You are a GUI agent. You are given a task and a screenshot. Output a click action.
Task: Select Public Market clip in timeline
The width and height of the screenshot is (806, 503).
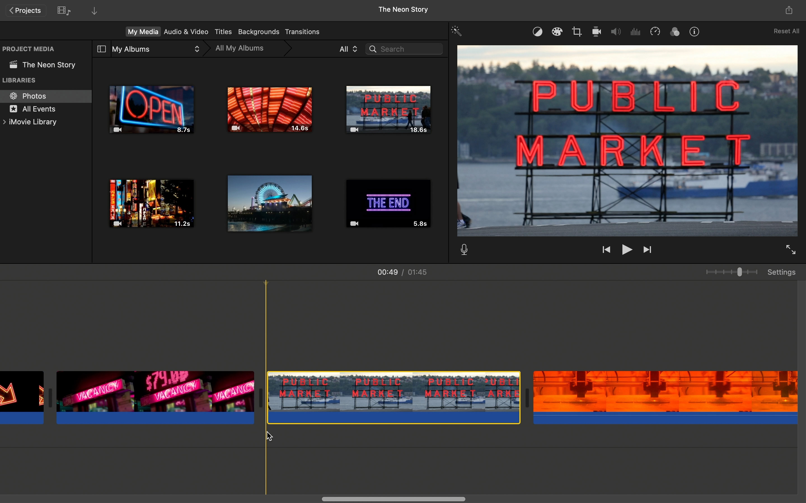(394, 398)
